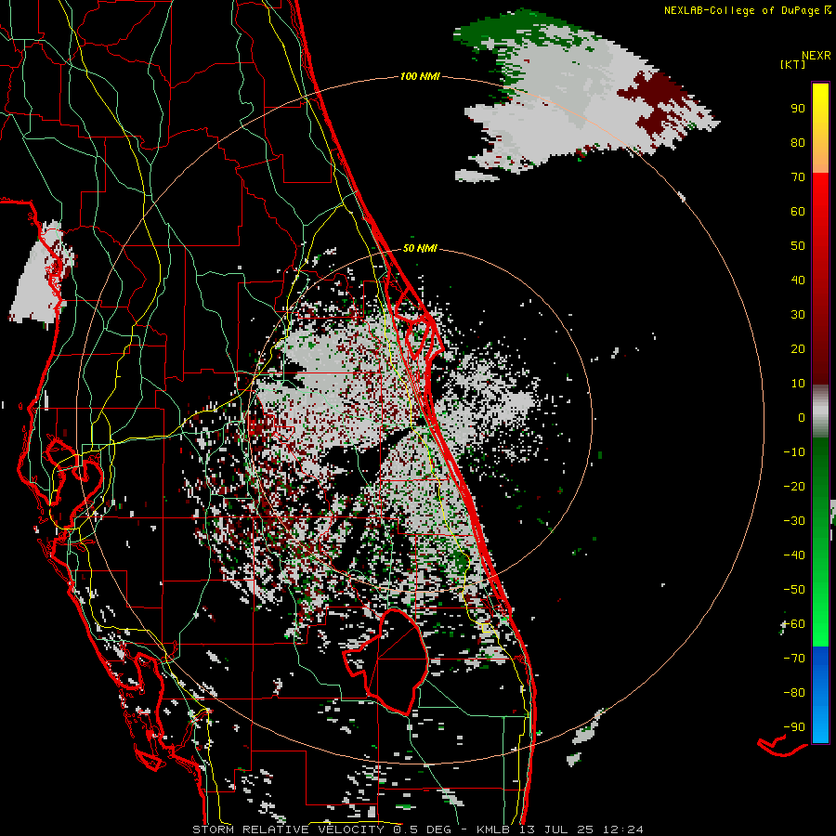Click the "KMLB" radar site identifier
836x836 pixels.
pos(493,829)
